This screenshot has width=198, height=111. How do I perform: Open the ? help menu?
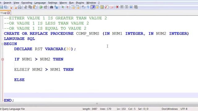tap(99, 3)
